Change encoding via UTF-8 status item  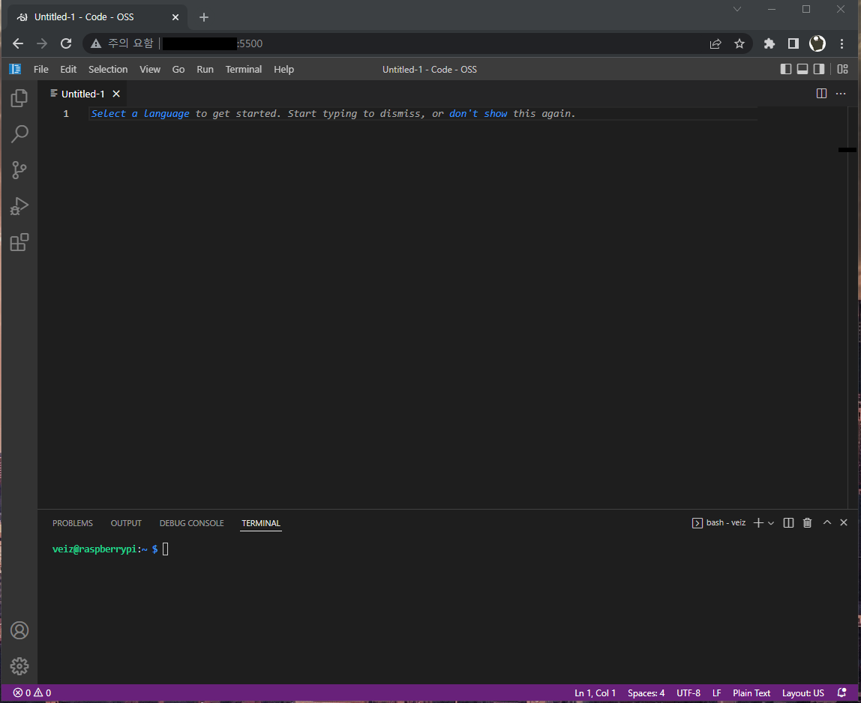pos(688,693)
